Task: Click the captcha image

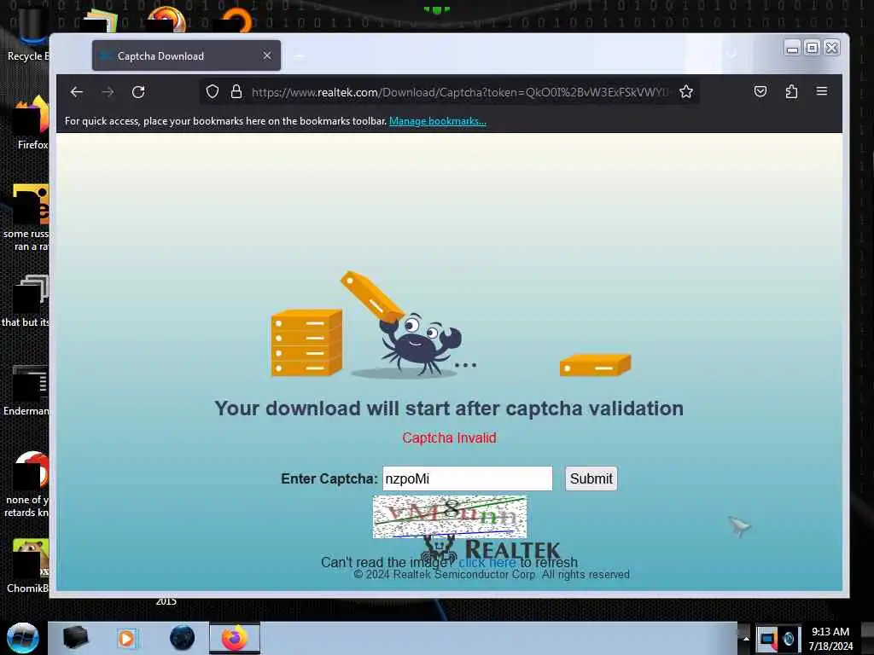Action: pos(449,516)
